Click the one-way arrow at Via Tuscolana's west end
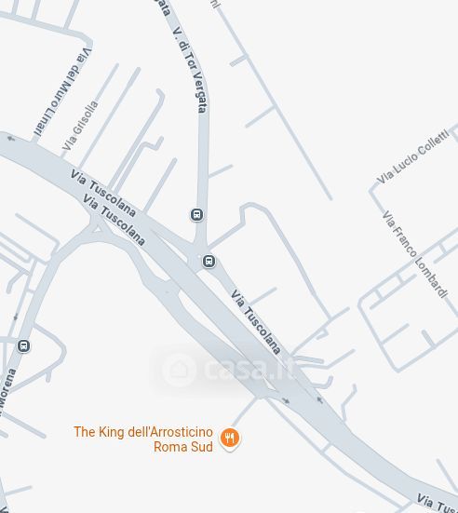Image resolution: width=458 pixels, height=513 pixels. coord(11,139)
